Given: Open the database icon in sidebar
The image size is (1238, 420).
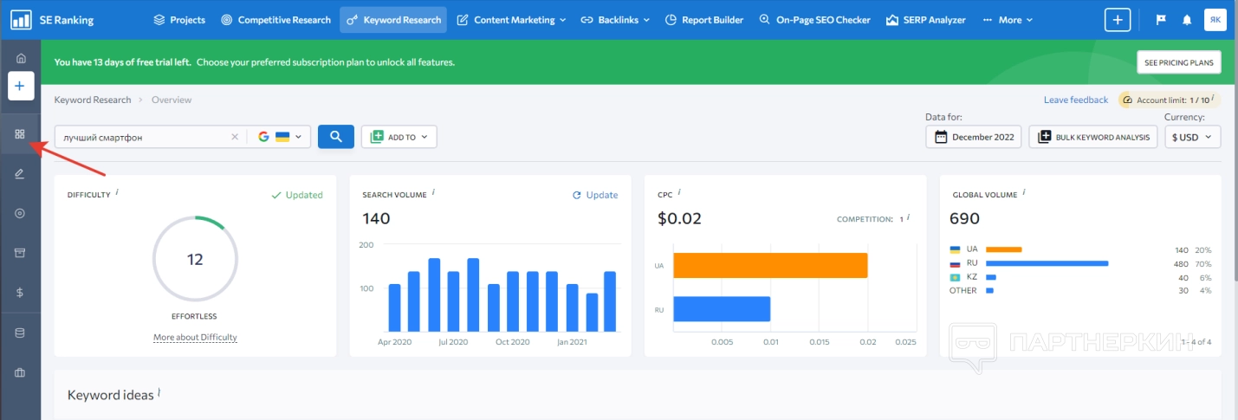Looking at the screenshot, I should (x=20, y=333).
